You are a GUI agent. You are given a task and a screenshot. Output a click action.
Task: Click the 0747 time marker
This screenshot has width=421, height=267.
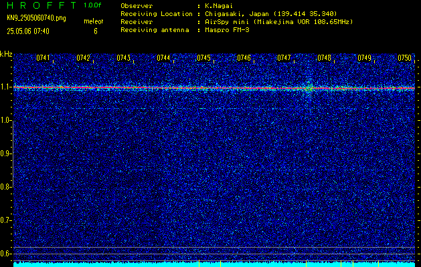tap(284, 57)
